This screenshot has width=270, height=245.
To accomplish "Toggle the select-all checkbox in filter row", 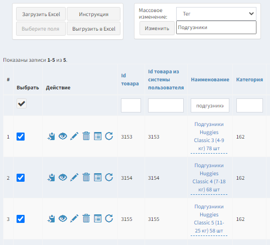I will [22, 103].
